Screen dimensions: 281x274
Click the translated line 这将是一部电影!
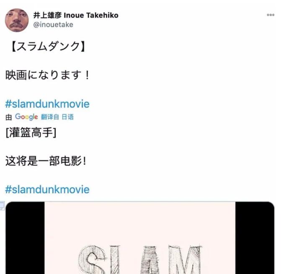pyautogui.click(x=46, y=161)
